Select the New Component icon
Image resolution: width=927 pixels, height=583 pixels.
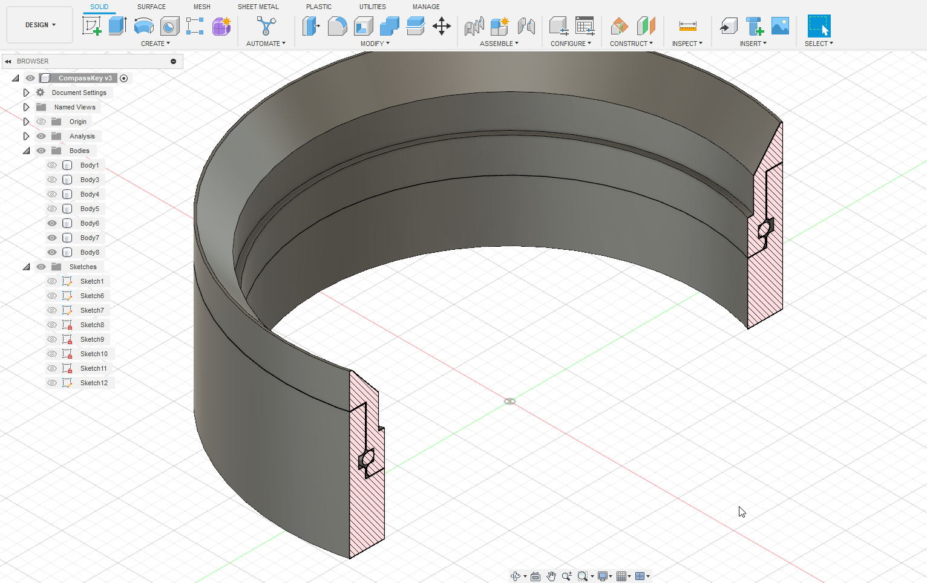click(x=500, y=26)
